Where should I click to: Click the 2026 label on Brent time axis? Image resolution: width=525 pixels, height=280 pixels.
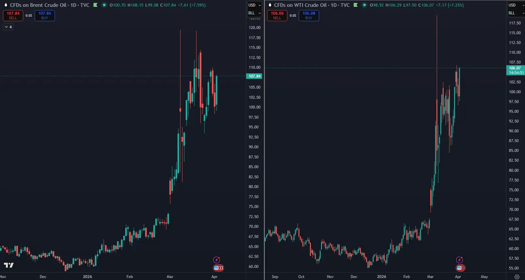tap(87, 277)
